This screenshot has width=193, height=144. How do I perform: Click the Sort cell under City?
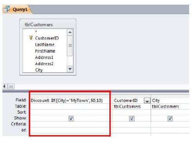(170, 112)
